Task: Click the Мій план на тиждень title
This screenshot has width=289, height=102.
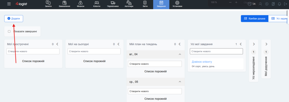Action: coord(143,44)
